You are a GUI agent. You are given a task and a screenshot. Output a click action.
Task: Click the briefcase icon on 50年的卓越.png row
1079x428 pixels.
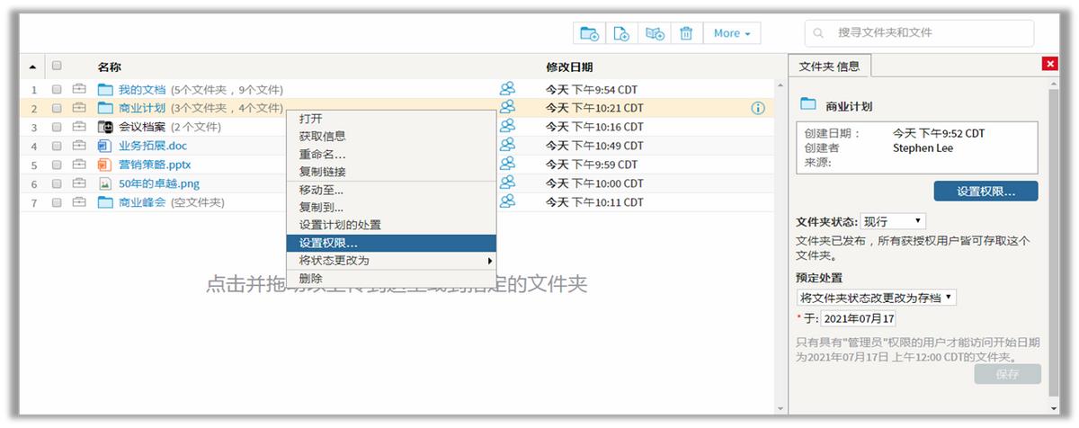(x=79, y=183)
